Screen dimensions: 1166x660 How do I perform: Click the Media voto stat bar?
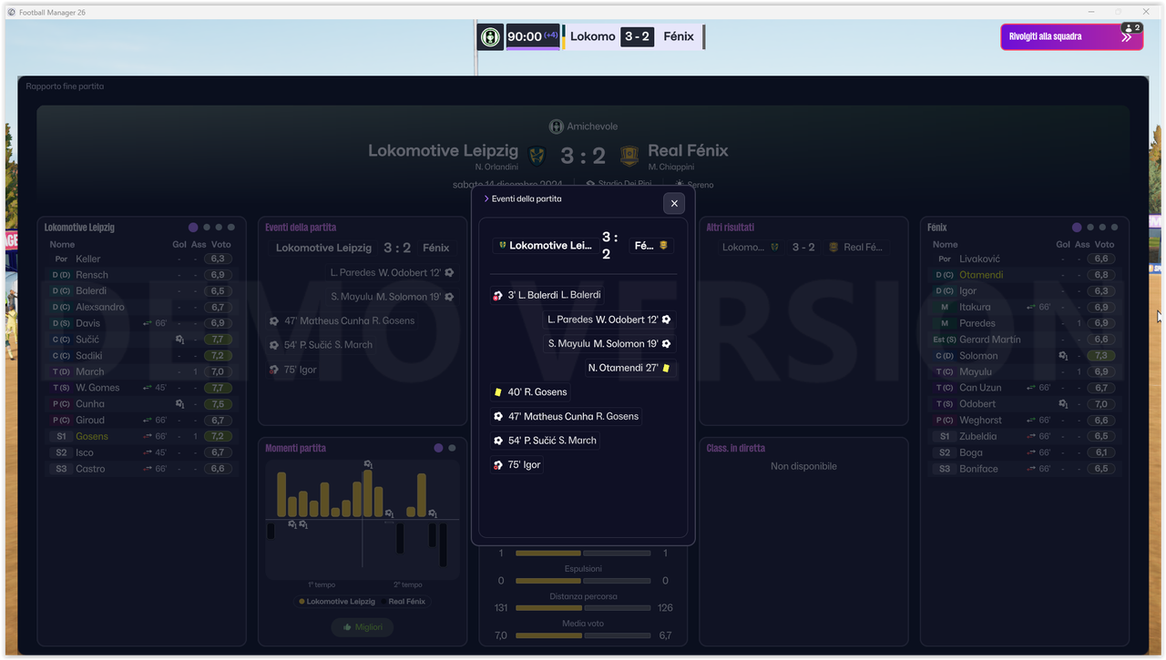coord(583,635)
